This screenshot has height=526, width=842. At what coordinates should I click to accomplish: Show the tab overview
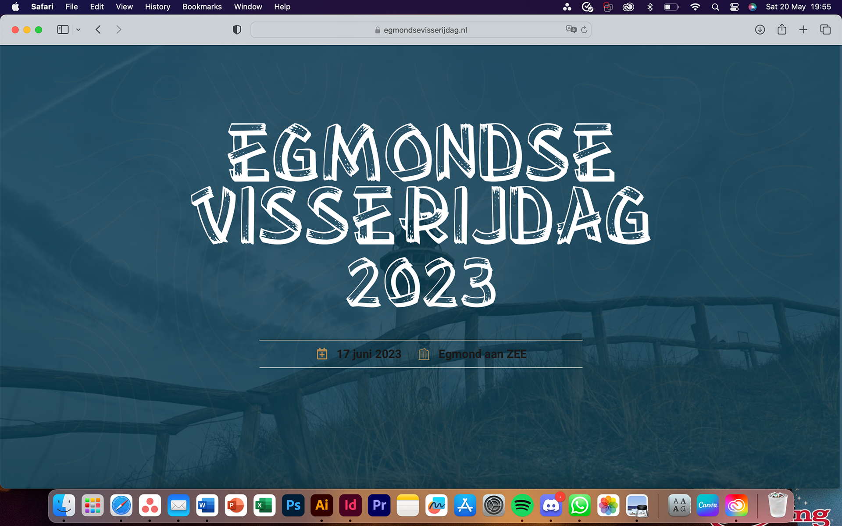tap(825, 29)
